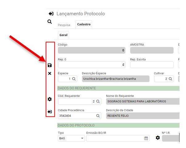Image resolution: width=186 pixels, height=148 pixels.
Task: Click the Rep. 0 input field
Action: (x=92, y=65)
